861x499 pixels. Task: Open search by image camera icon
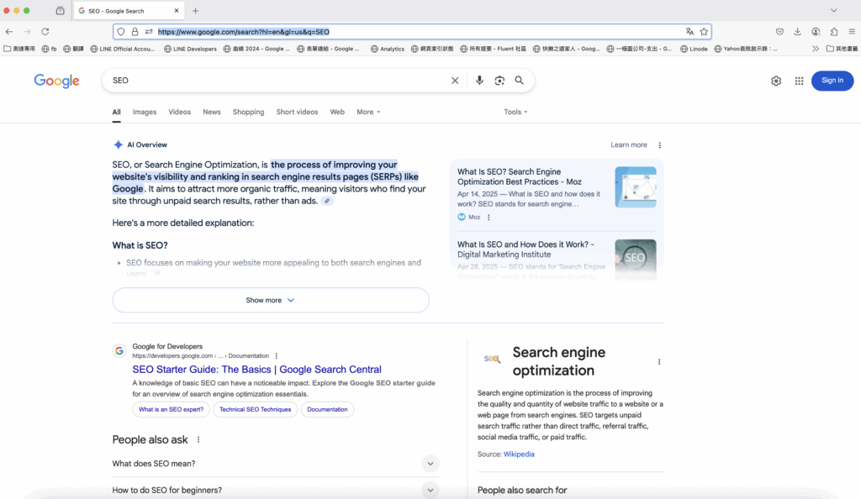pos(499,81)
